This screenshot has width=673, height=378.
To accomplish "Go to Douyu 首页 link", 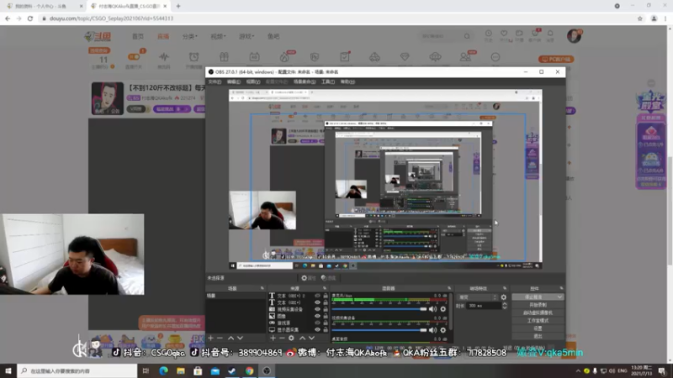I will (138, 36).
